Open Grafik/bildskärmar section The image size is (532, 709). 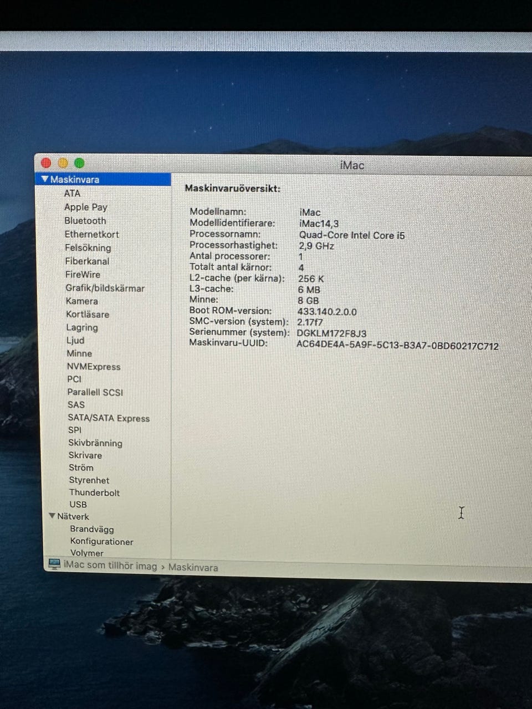pyautogui.click(x=105, y=288)
